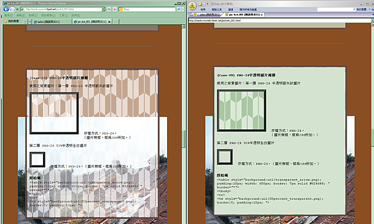Click the 第二層 PNG-24 line in IETester page
Viewport: 374px width, 224px height.
[246, 143]
